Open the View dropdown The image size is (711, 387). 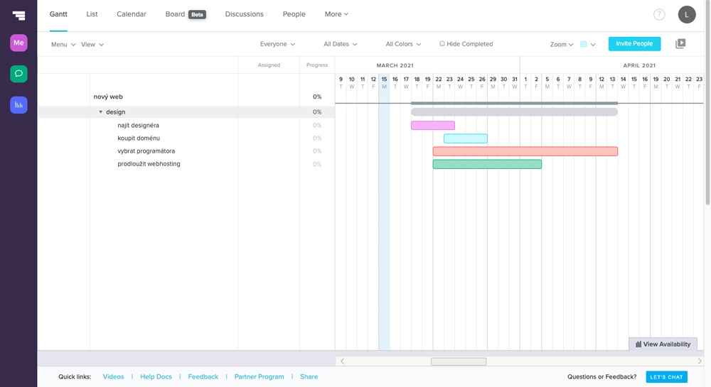[92, 44]
